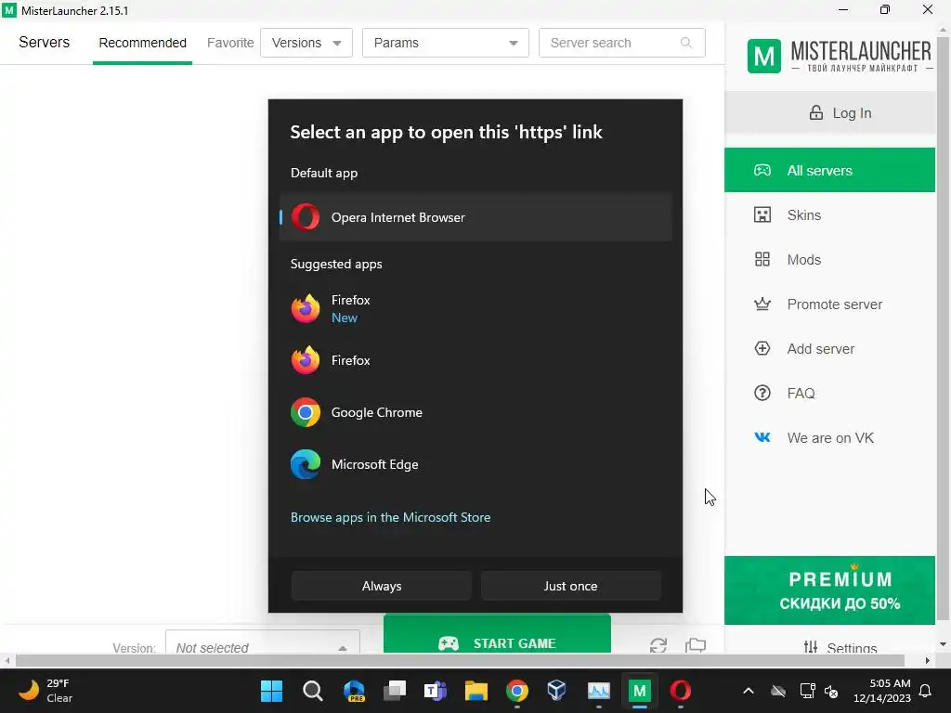Viewport: 951px width, 713px height.
Task: Click the Premium discount banner
Action: click(x=829, y=590)
